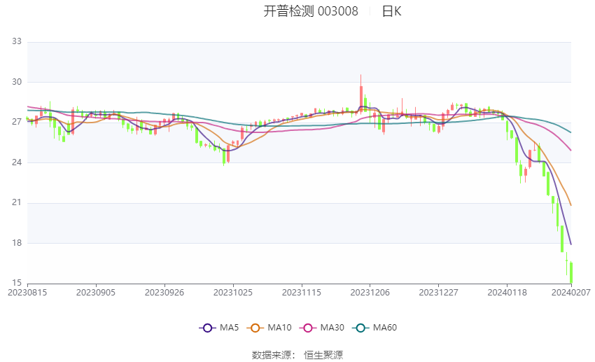Image resolution: width=595 pixels, height=362 pixels.
Task: Click the x-axis date label 20231206
Action: [370, 293]
